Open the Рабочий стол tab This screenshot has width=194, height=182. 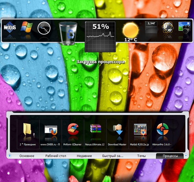click(56, 156)
